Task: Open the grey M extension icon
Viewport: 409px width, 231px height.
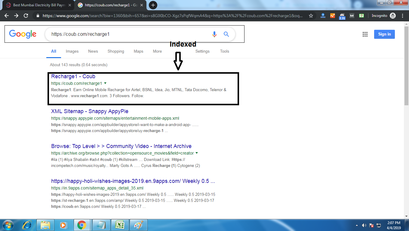Action: tap(352, 16)
